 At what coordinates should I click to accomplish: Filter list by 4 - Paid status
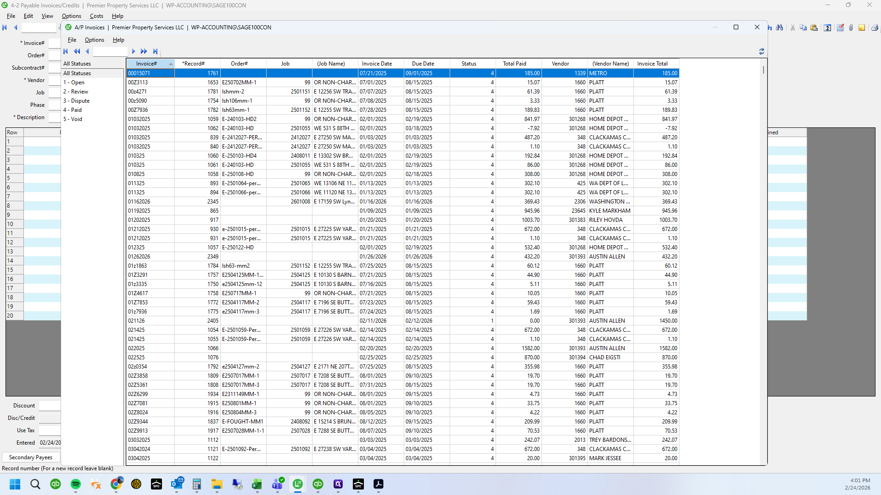tap(72, 110)
